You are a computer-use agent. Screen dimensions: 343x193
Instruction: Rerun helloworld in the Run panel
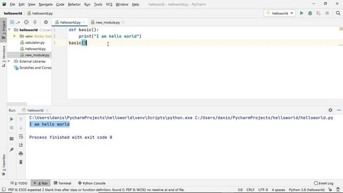tap(12, 119)
